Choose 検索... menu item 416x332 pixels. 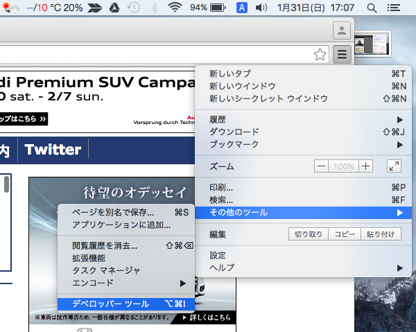[303, 200]
